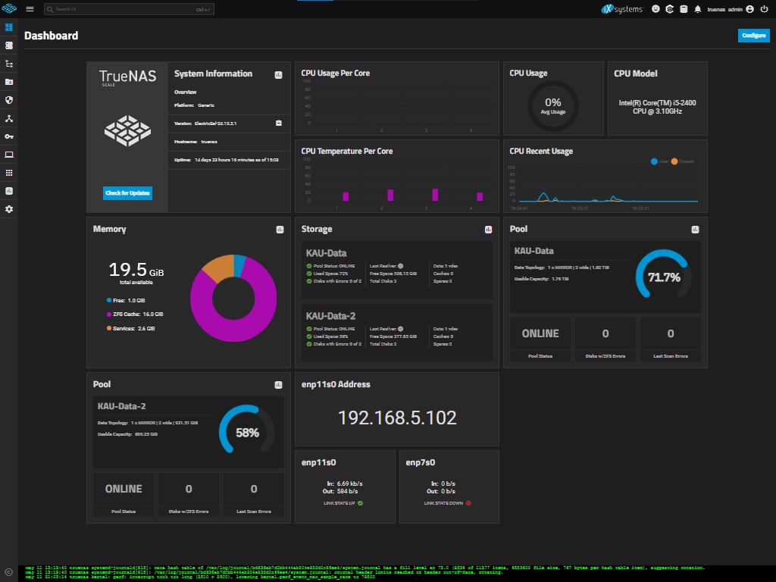The width and height of the screenshot is (776, 582).
Task: Click the enp11s0 LINK STATE UP indicator
Action: point(343,503)
